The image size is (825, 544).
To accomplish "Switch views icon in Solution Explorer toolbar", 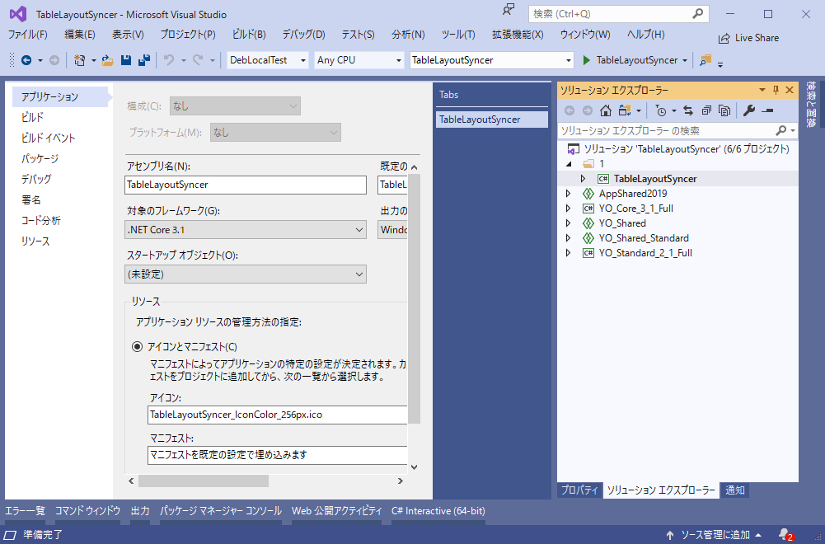I will pos(625,110).
